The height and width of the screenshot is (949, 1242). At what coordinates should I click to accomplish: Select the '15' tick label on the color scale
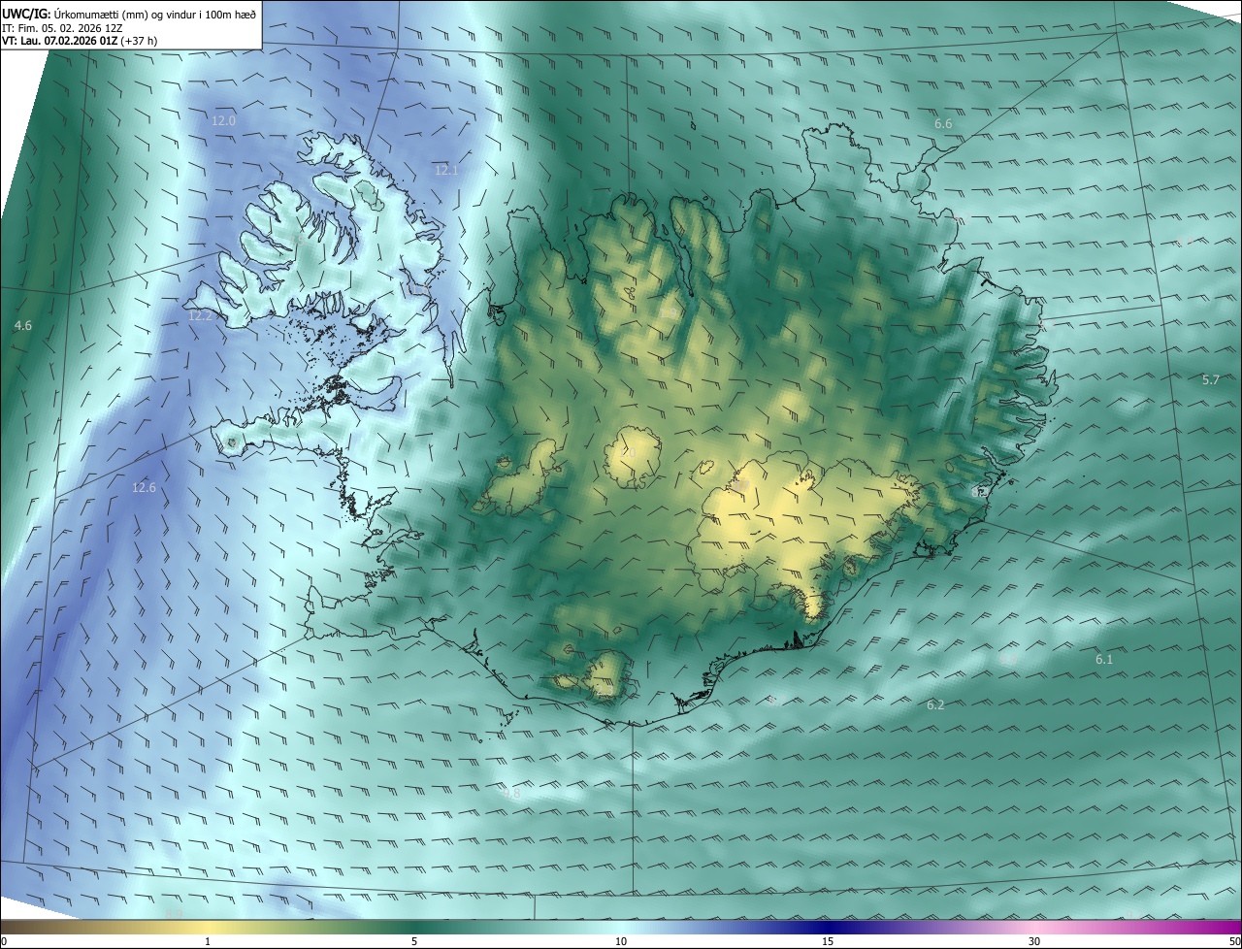pyautogui.click(x=828, y=942)
